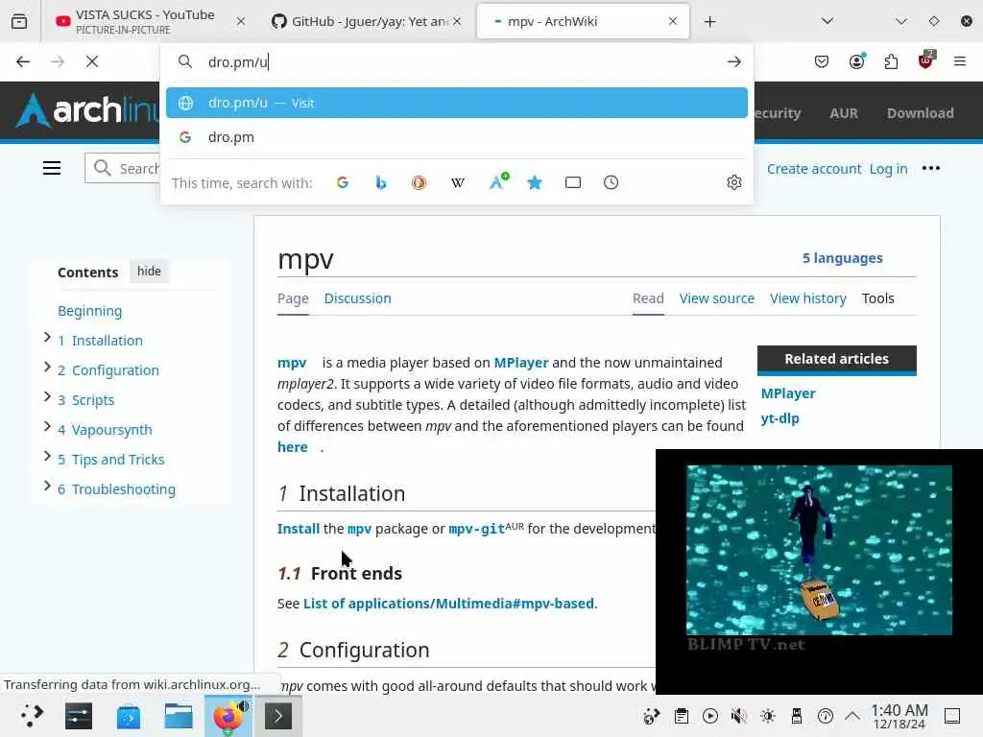Search this time with Wikipedia
Screen dimensions: 983x737
point(458,182)
